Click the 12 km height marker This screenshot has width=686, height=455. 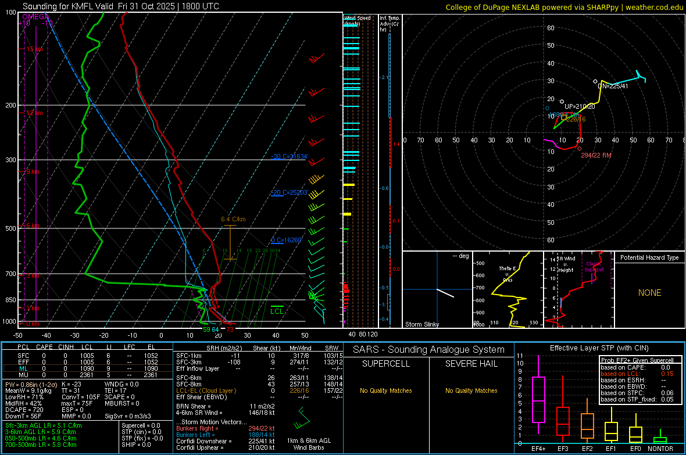click(x=34, y=113)
